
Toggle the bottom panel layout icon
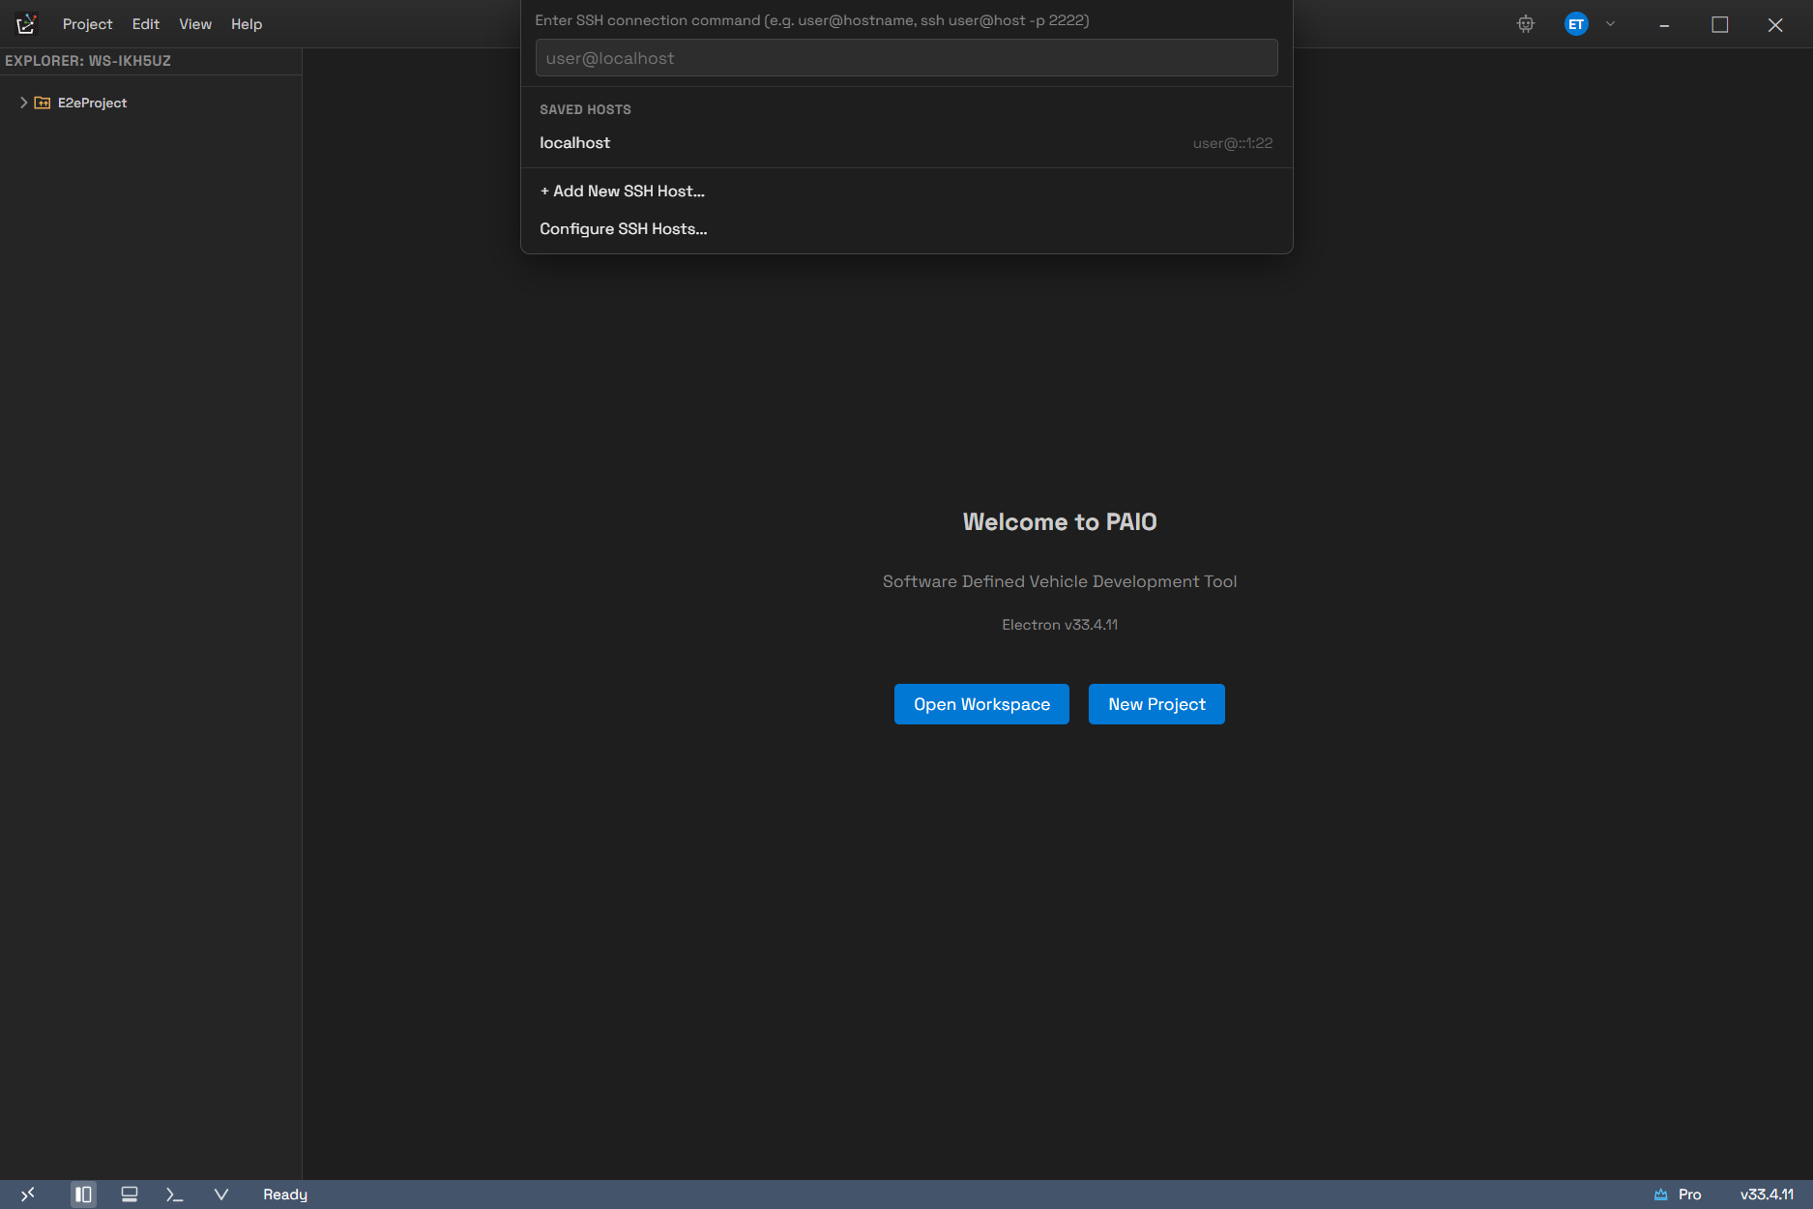130,1194
